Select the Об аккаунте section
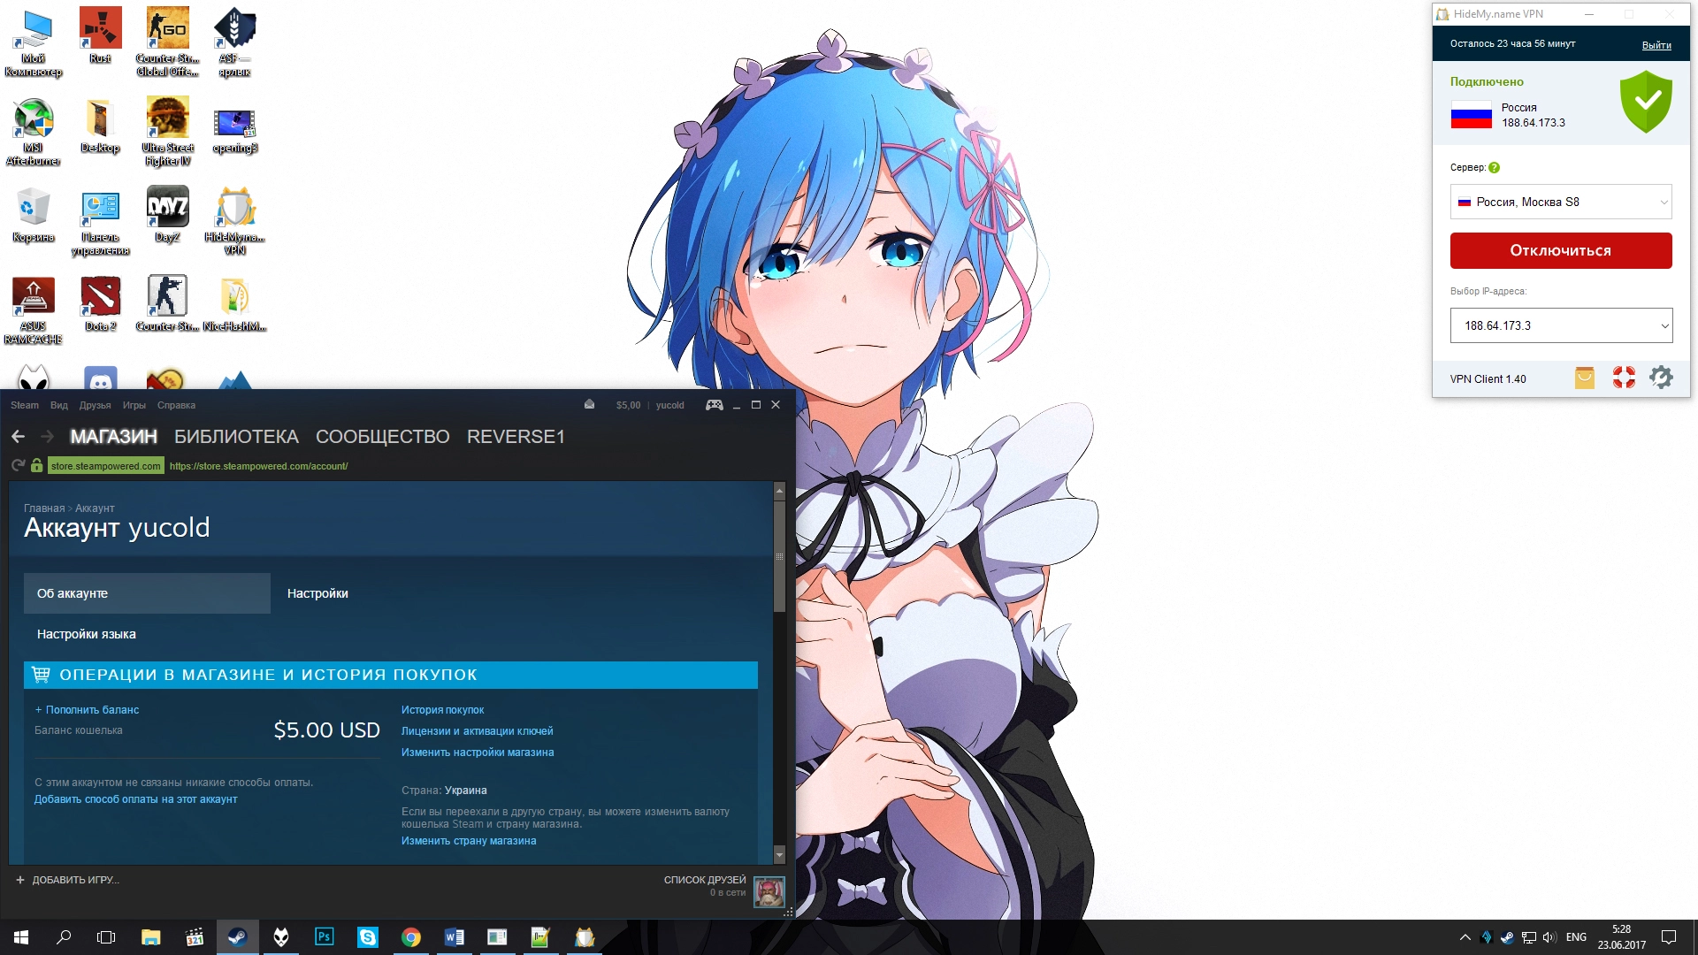 147,593
